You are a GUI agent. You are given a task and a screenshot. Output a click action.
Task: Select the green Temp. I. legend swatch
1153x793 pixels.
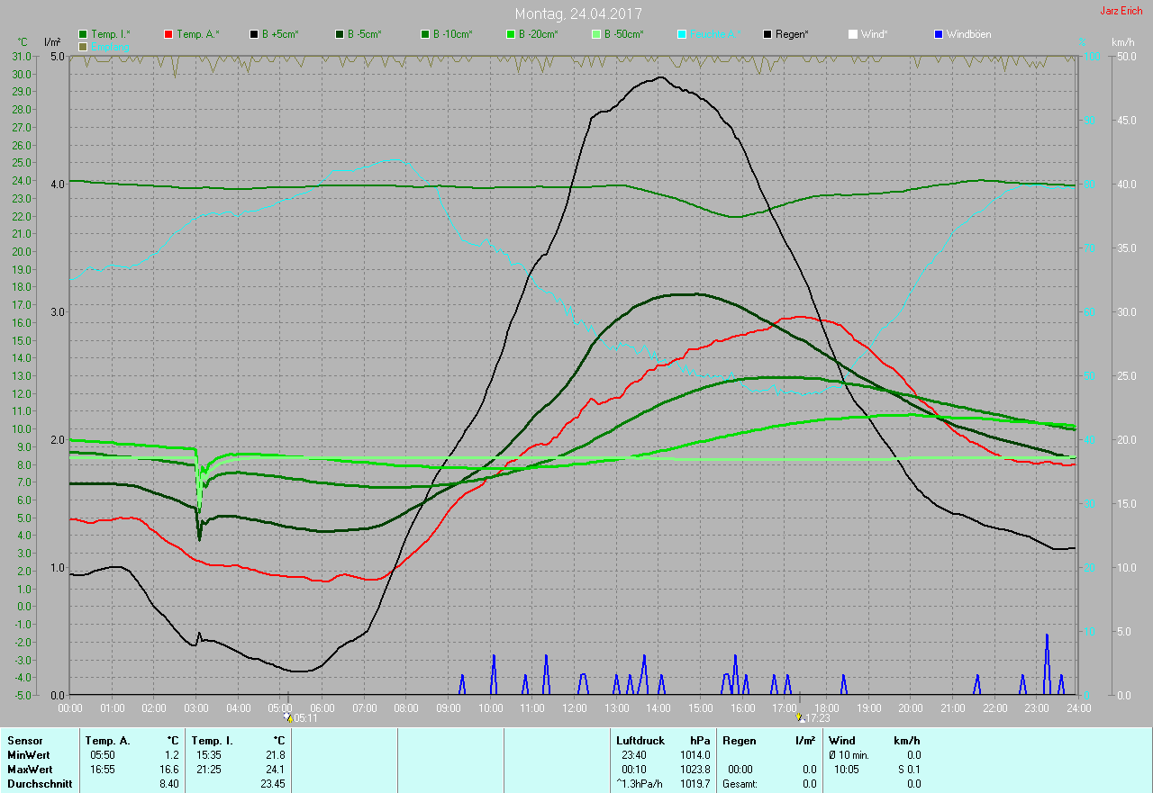click(x=84, y=34)
